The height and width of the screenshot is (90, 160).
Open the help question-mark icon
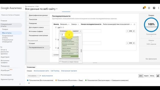(x=154, y=8)
